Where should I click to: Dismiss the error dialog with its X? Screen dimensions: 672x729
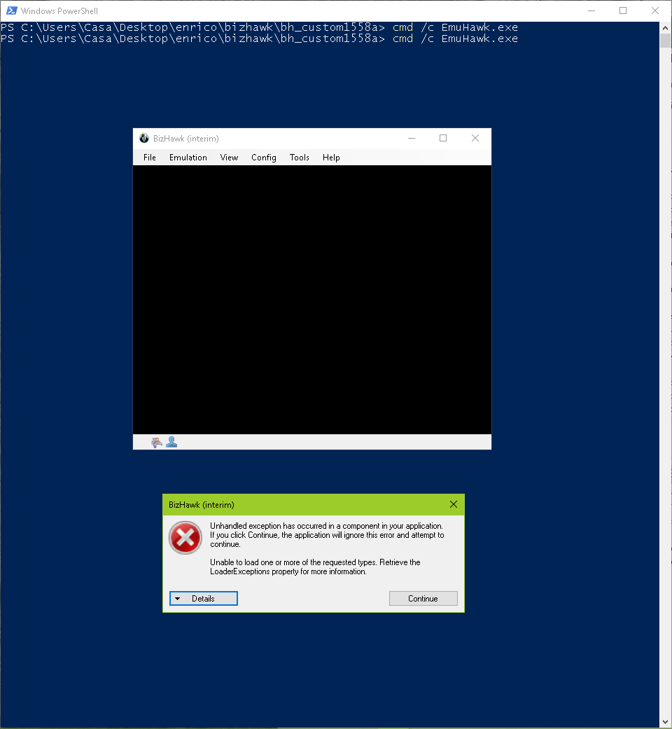click(453, 504)
